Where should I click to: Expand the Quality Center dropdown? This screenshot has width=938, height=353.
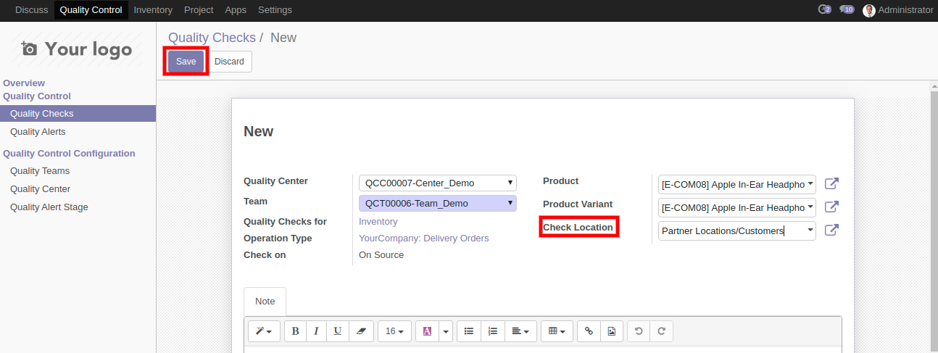(x=437, y=183)
